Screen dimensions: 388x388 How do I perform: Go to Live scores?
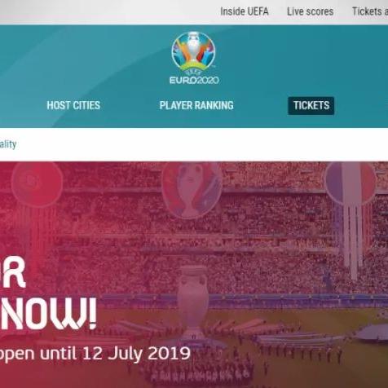[x=310, y=11]
